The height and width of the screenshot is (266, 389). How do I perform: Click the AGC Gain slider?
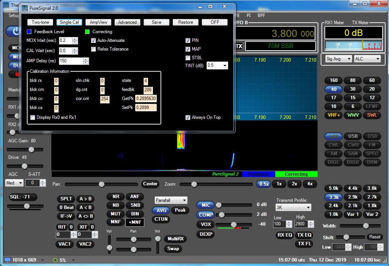click(x=25, y=149)
